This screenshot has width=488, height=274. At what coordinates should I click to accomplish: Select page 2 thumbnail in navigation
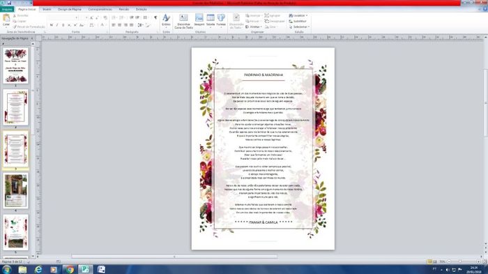click(x=15, y=107)
